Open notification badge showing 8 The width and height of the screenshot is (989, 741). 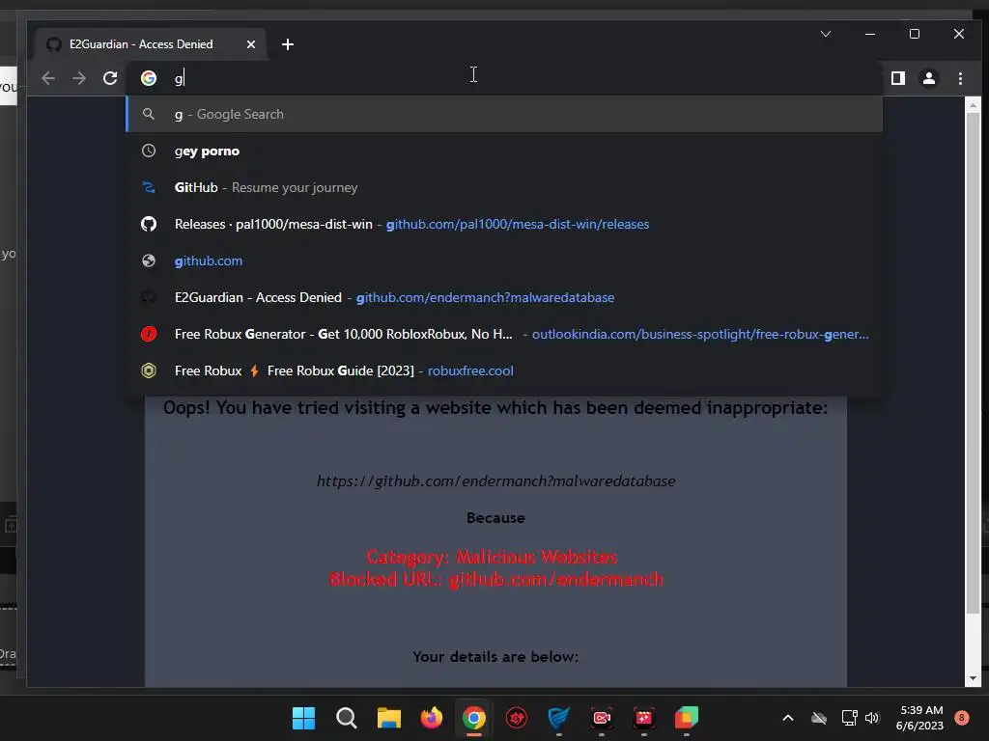click(x=961, y=718)
